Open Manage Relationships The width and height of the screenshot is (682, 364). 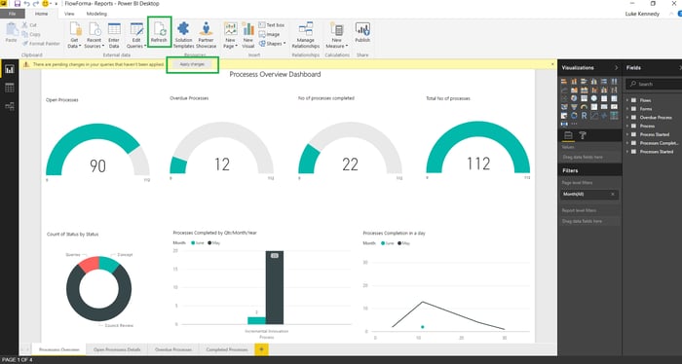(x=305, y=35)
